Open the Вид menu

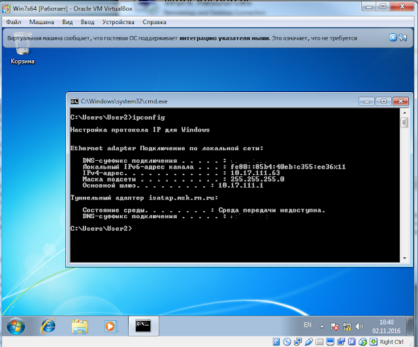coord(67,22)
